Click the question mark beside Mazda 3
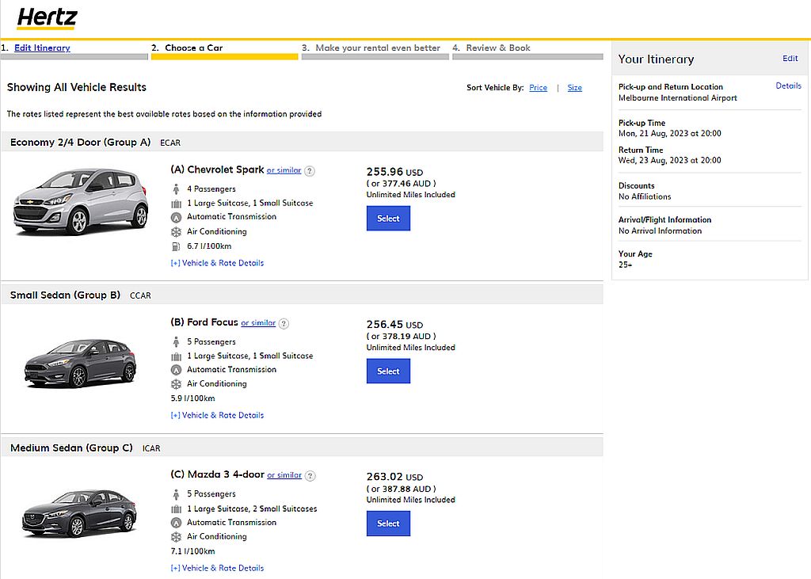 [309, 476]
